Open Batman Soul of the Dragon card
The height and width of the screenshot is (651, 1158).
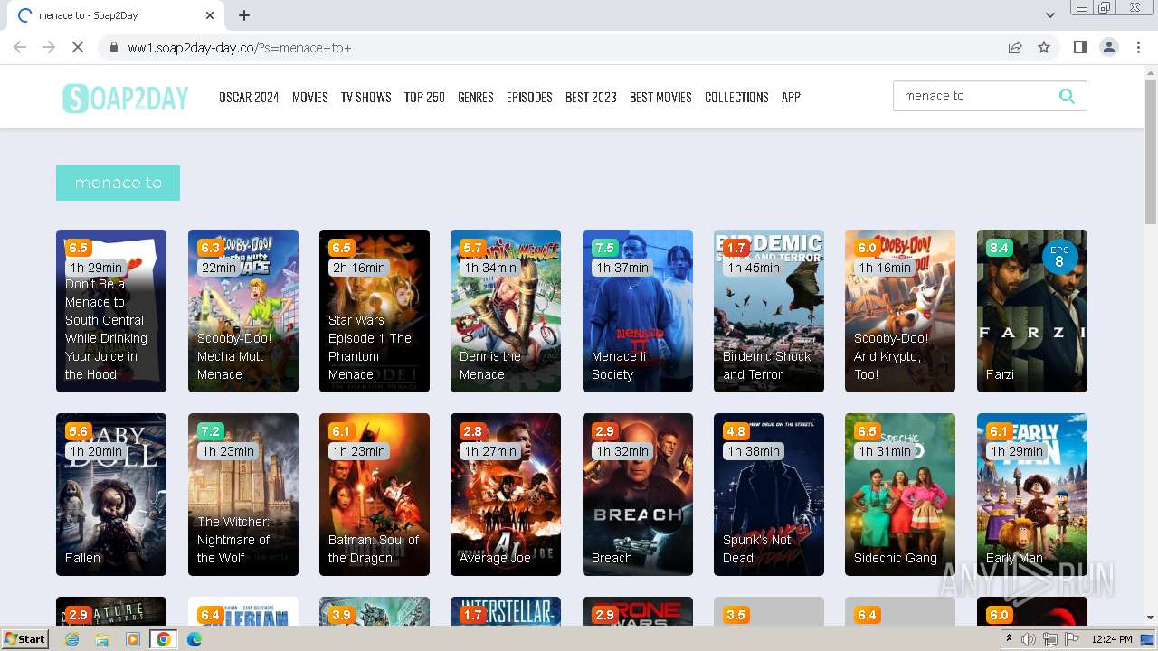click(x=375, y=495)
